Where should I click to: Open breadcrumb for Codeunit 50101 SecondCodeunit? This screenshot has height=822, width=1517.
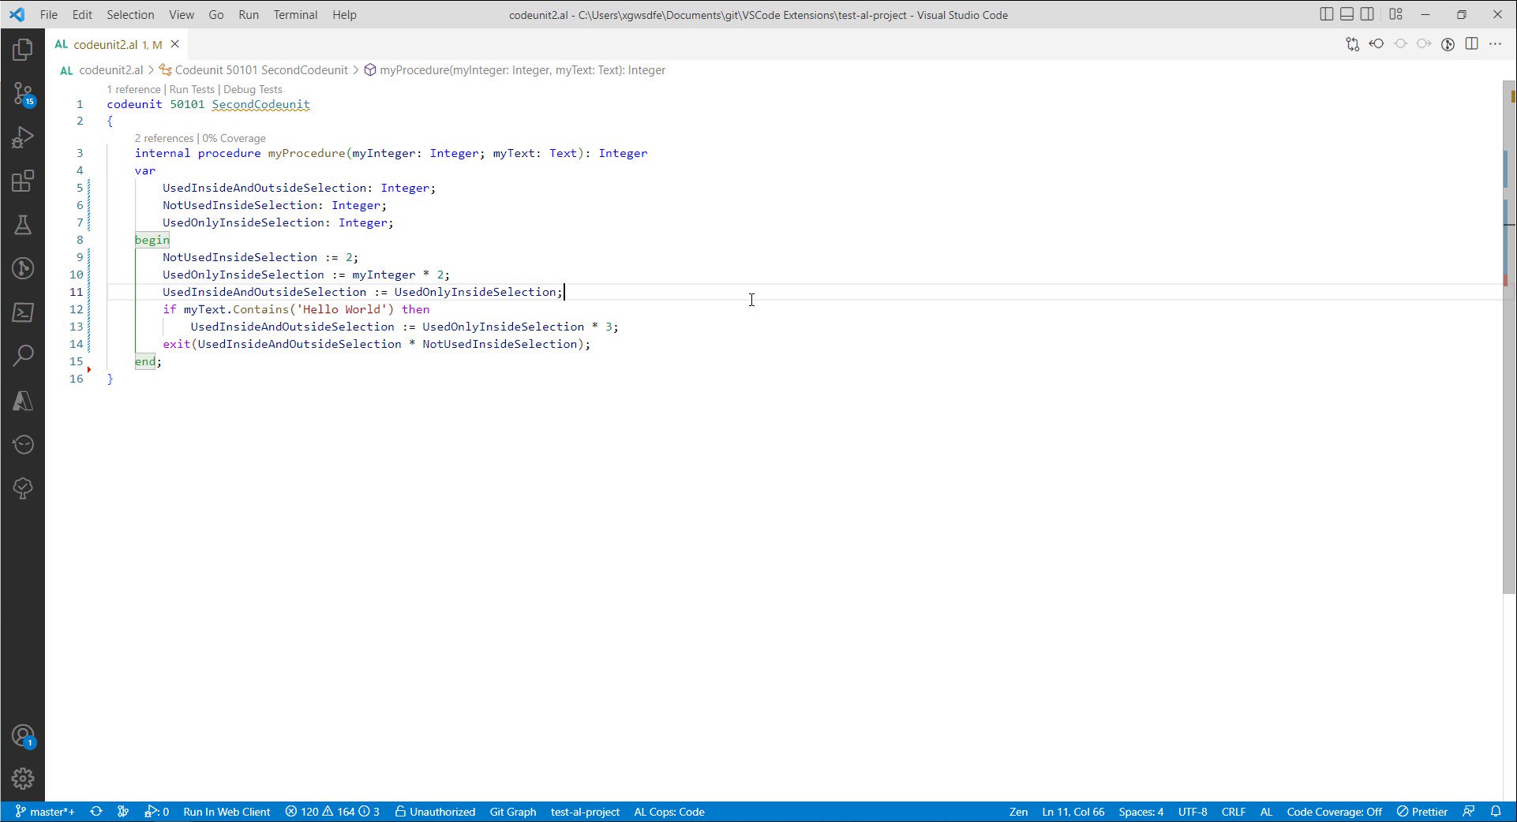(x=260, y=69)
